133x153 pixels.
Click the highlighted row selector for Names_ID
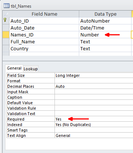[6, 35]
